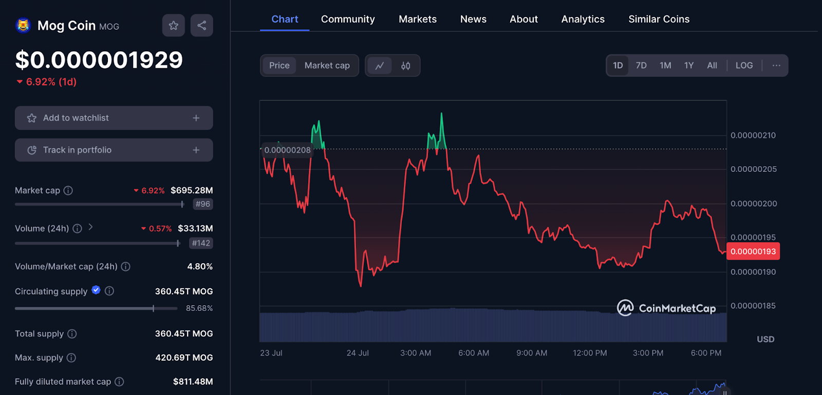Click the Mog Coin logo icon

tap(23, 25)
